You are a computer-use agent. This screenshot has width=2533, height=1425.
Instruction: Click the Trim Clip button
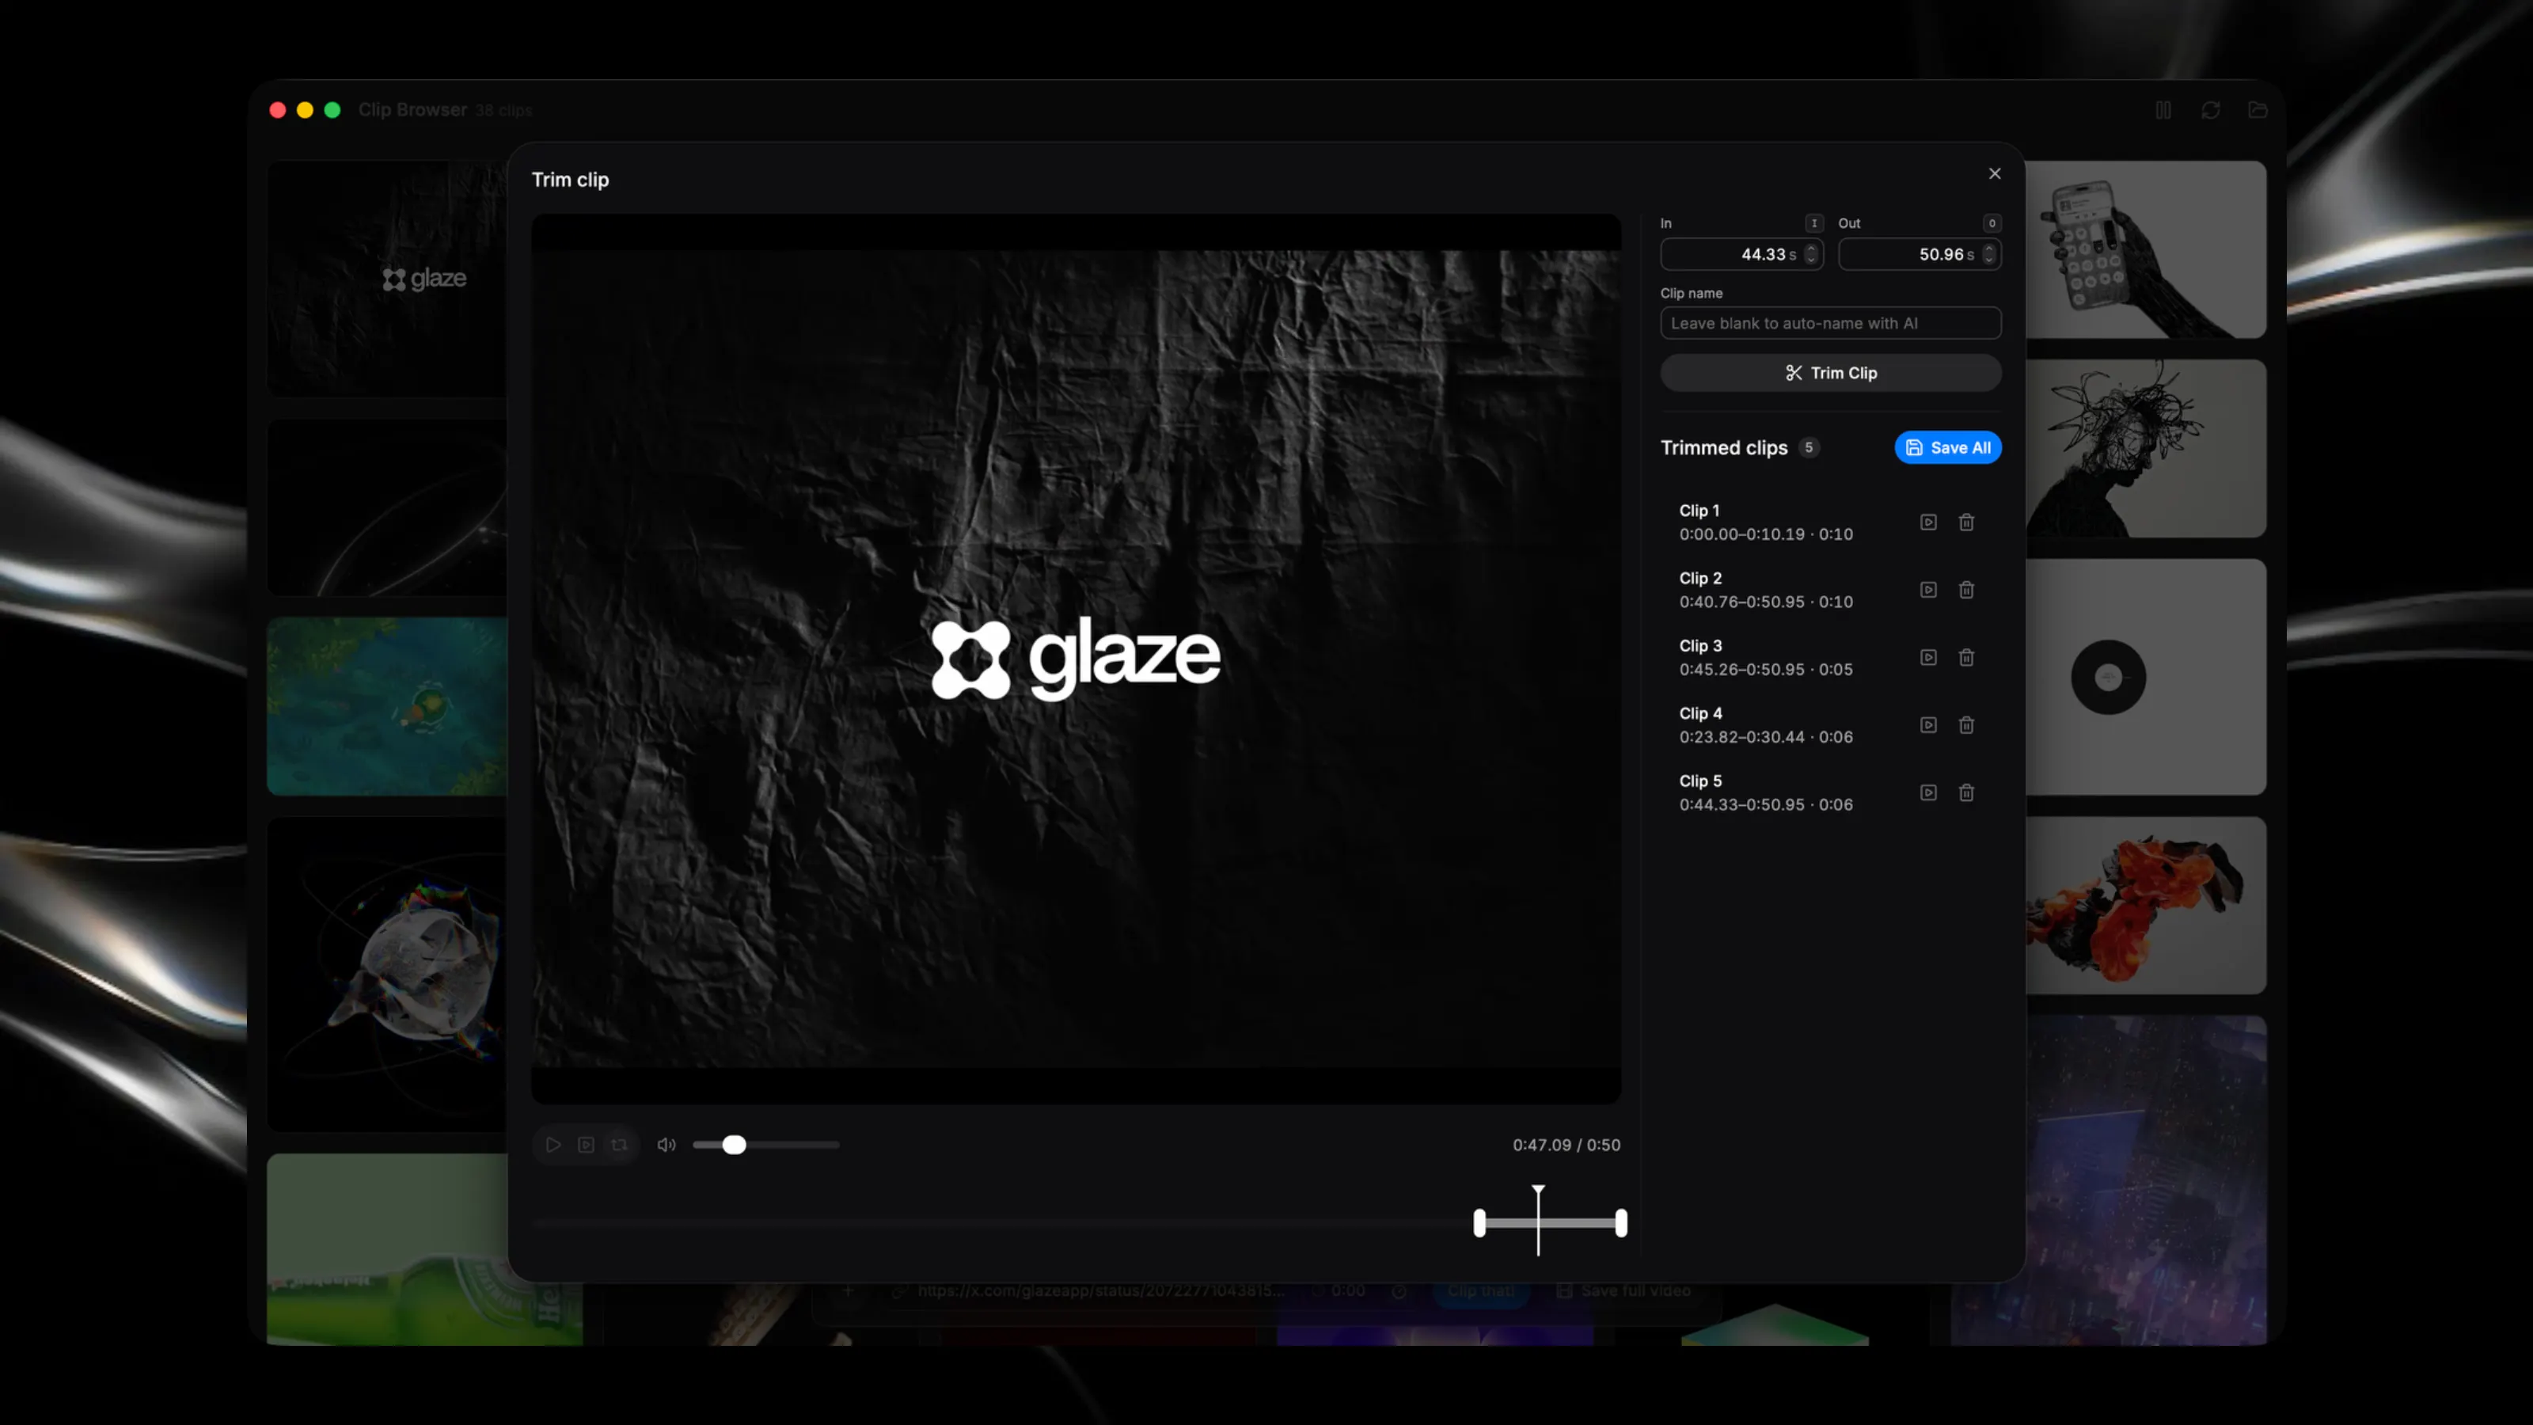click(1831, 373)
